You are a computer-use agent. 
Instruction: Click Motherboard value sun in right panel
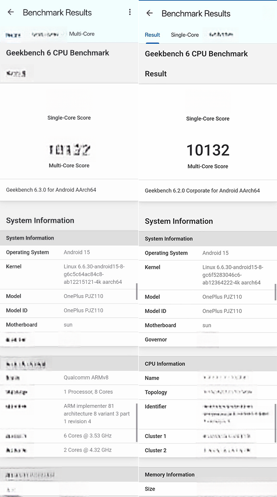(x=206, y=325)
